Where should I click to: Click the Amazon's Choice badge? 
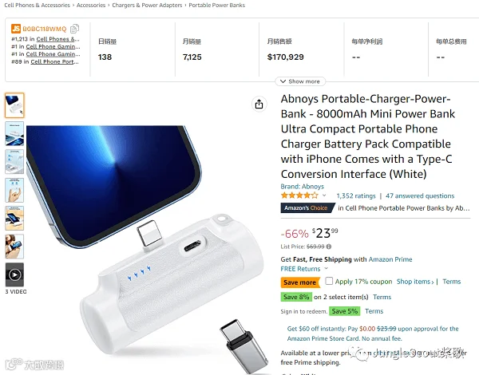(x=307, y=208)
